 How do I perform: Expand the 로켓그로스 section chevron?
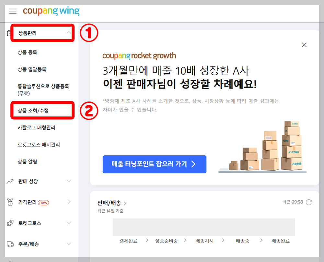(x=69, y=223)
